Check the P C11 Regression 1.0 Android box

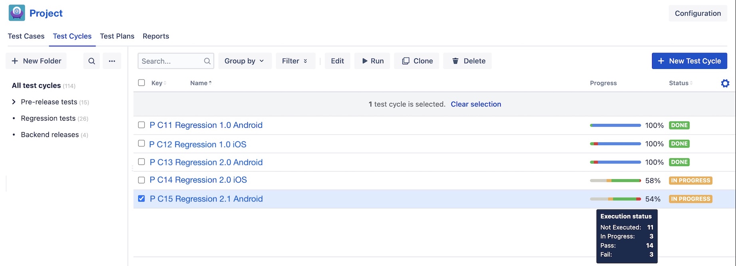point(141,125)
